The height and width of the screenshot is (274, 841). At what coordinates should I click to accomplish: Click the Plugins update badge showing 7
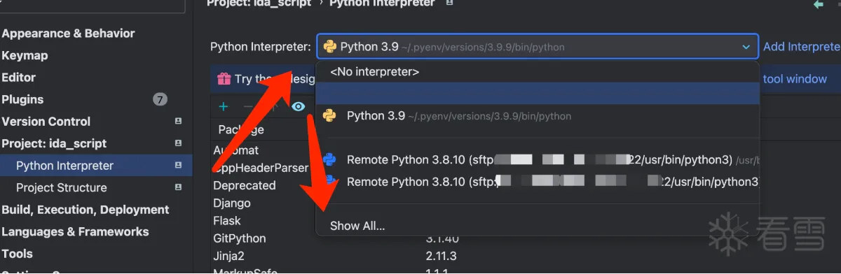tap(160, 99)
